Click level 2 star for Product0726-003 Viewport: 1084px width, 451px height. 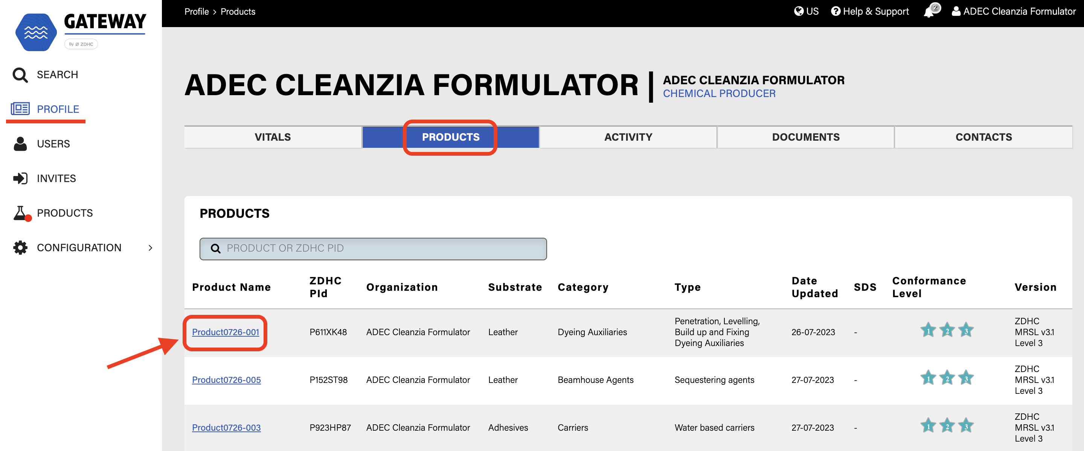tap(947, 426)
